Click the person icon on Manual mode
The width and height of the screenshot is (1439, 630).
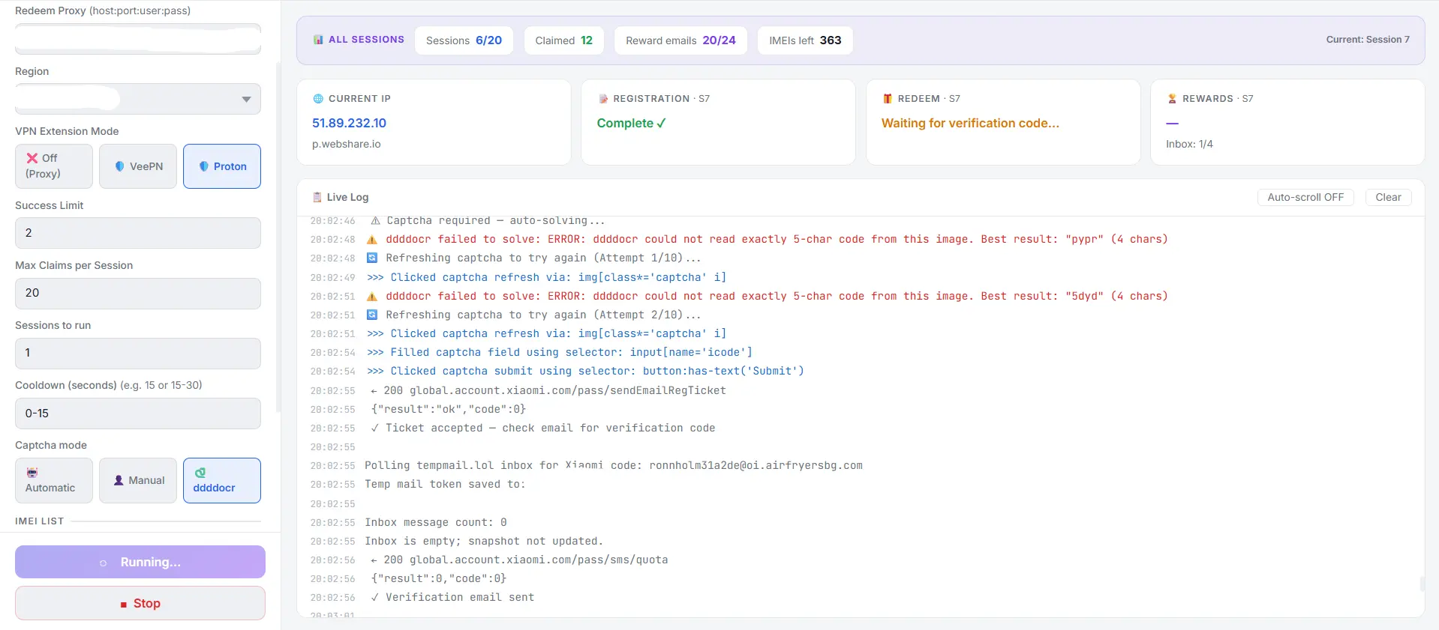(119, 480)
